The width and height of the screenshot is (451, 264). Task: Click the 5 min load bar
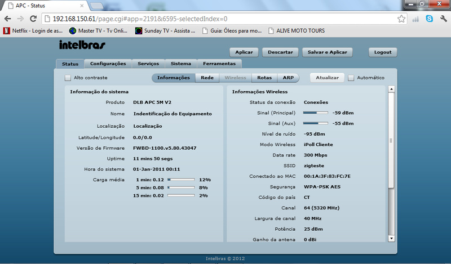[181, 187]
